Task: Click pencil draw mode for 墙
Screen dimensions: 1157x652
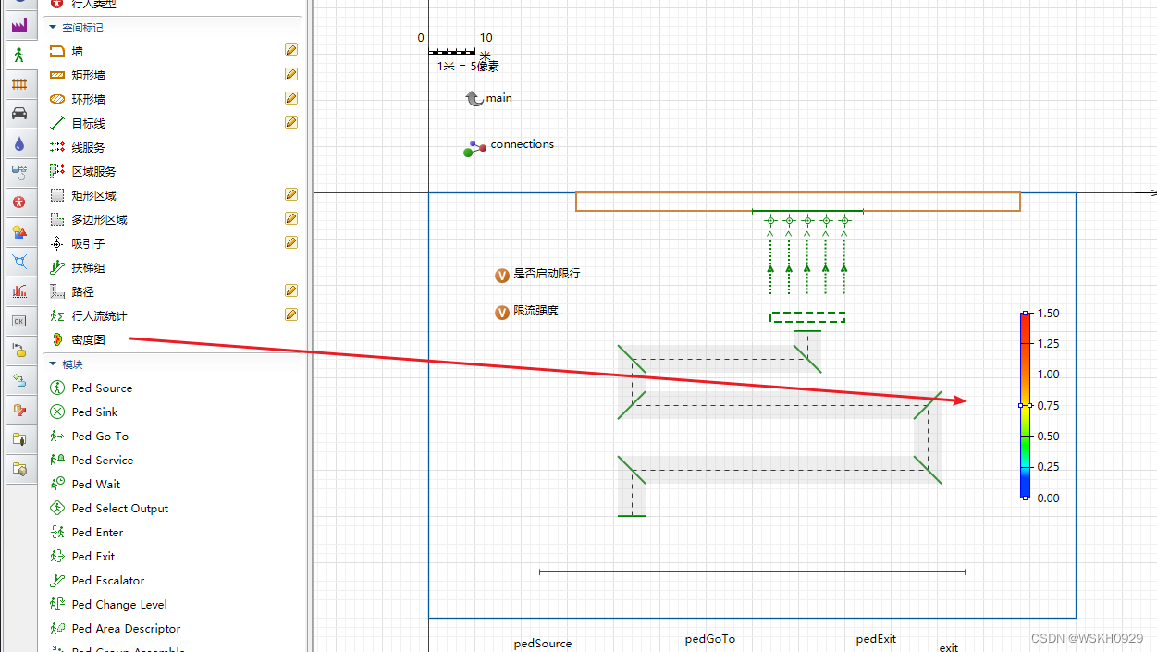Action: coord(291,51)
